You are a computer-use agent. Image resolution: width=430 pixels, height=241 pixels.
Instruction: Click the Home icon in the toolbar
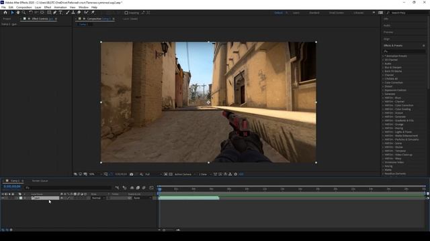tap(5, 13)
